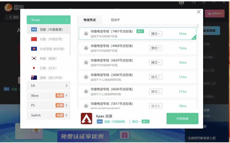Click node icon of 5686节点在线 row
This screenshot has height=143, width=230.
(x=86, y=77)
